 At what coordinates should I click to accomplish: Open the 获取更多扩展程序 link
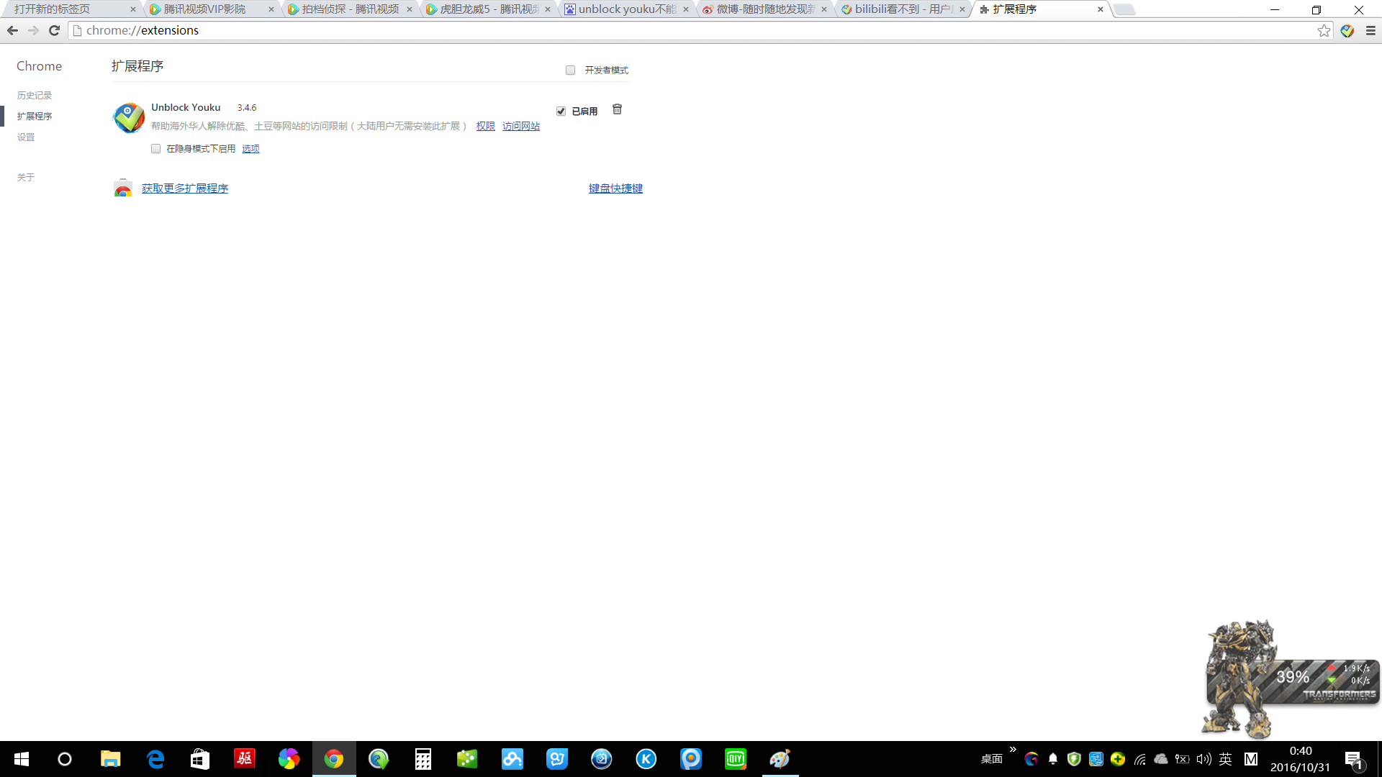click(184, 188)
